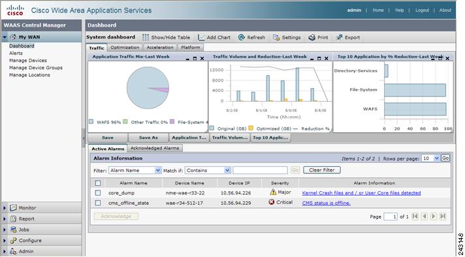Click the Application T... chart button

pos(189,138)
